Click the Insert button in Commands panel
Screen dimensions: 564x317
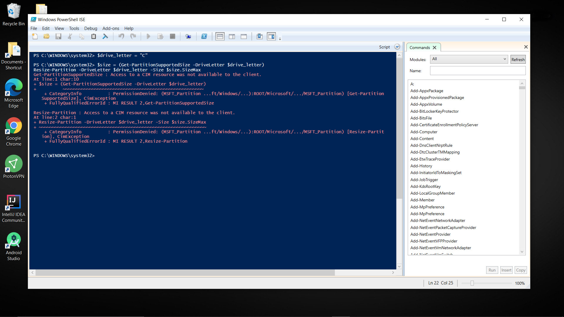[x=506, y=270]
